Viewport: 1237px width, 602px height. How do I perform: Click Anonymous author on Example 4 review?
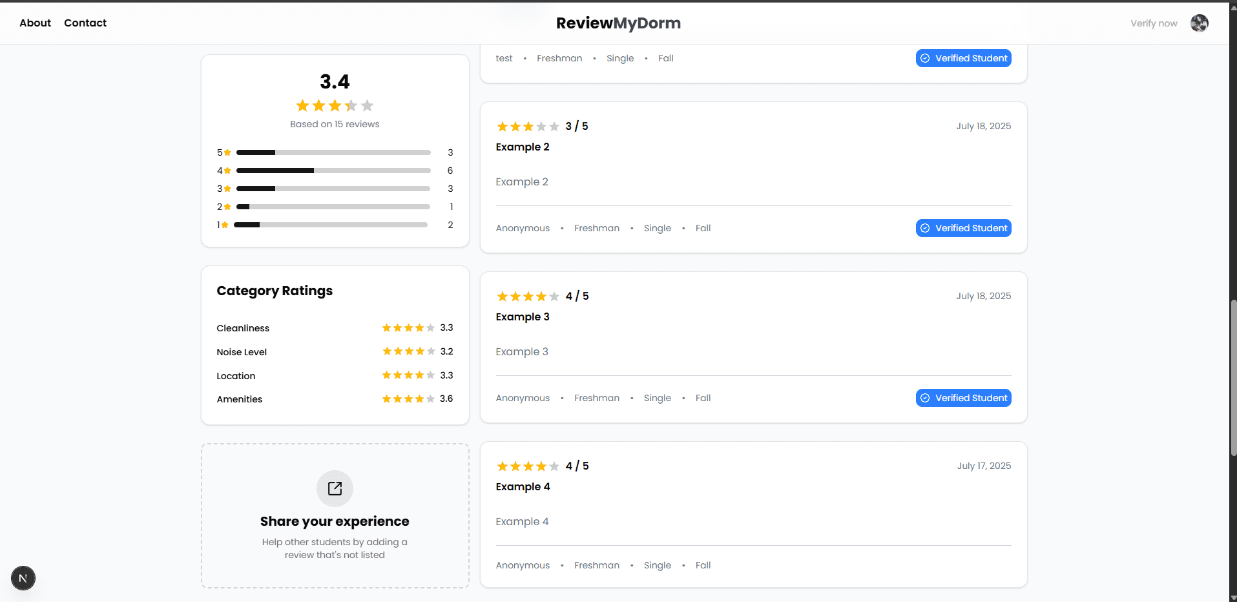(523, 565)
